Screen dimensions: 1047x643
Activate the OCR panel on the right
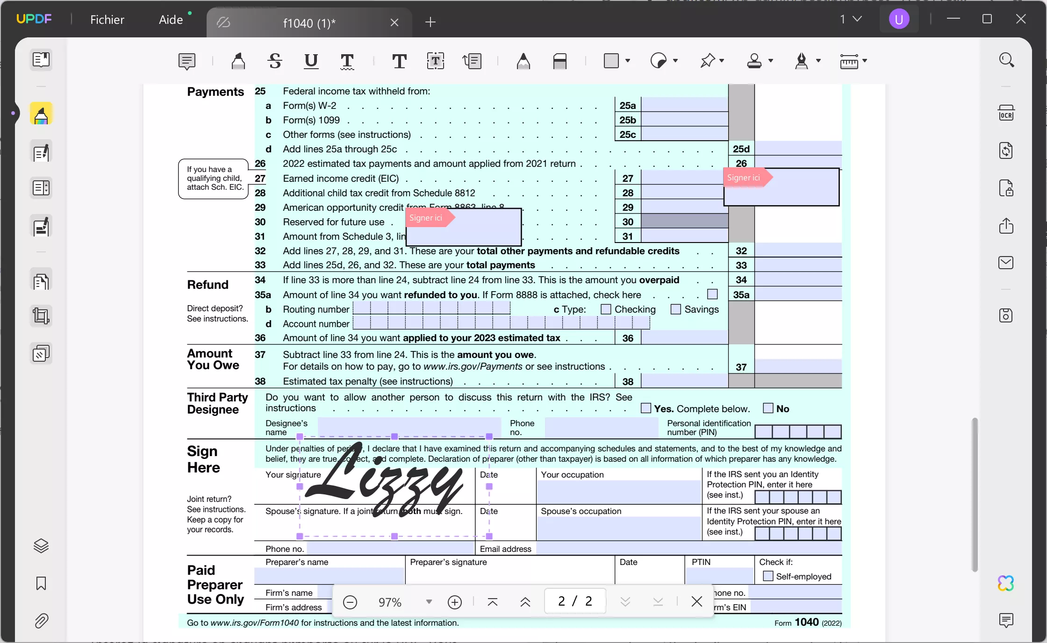coord(1007,113)
